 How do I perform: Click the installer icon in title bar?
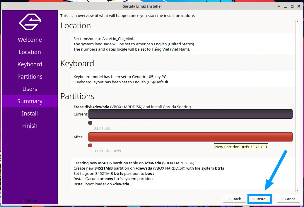coord(6,6)
